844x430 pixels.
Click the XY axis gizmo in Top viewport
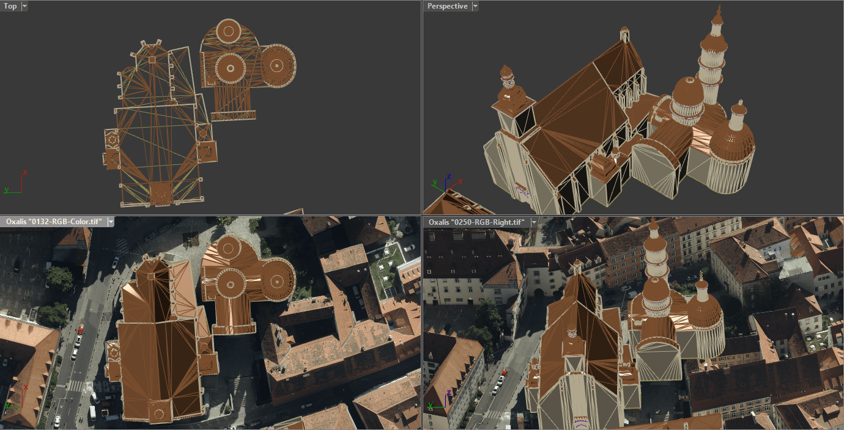[15, 183]
